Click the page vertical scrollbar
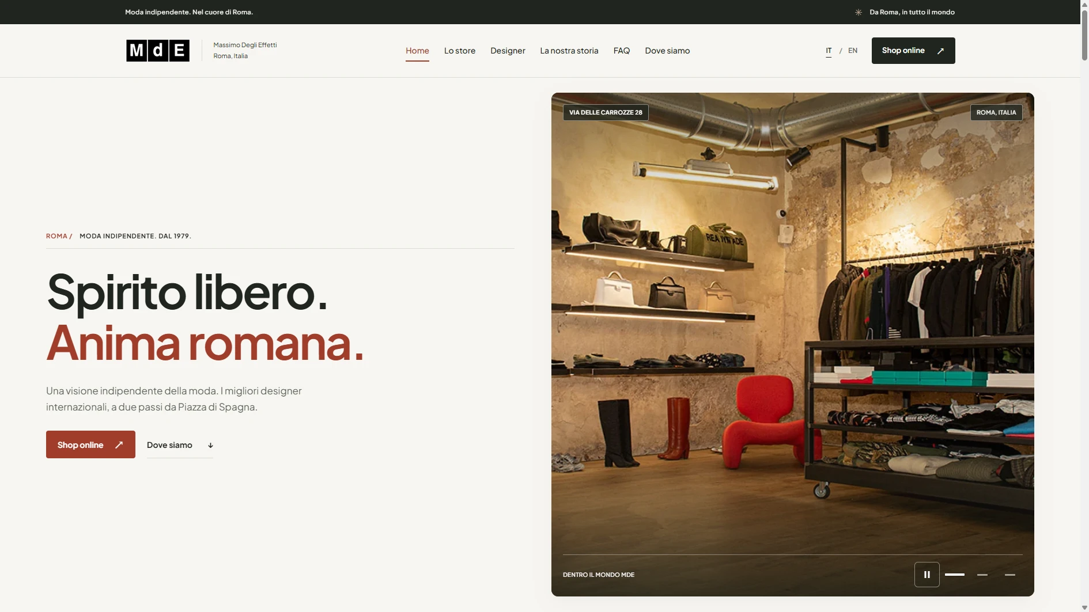The image size is (1089, 612). [x=1084, y=35]
